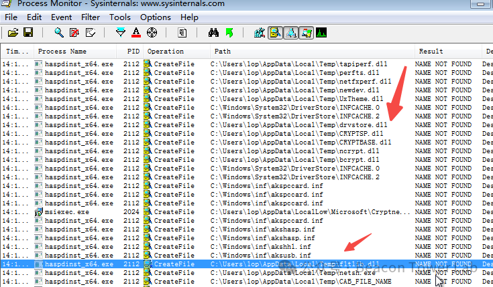
Task: Click process icon in the perfts.dll row
Action: click(38, 73)
